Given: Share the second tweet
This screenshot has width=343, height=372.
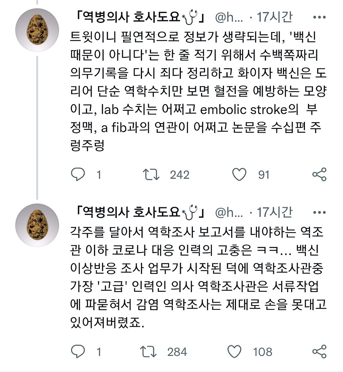Looking at the screenshot, I should click(319, 351).
